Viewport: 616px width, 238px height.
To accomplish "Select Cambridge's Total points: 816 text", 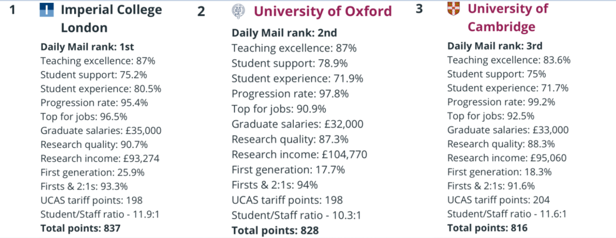I will point(488,228).
